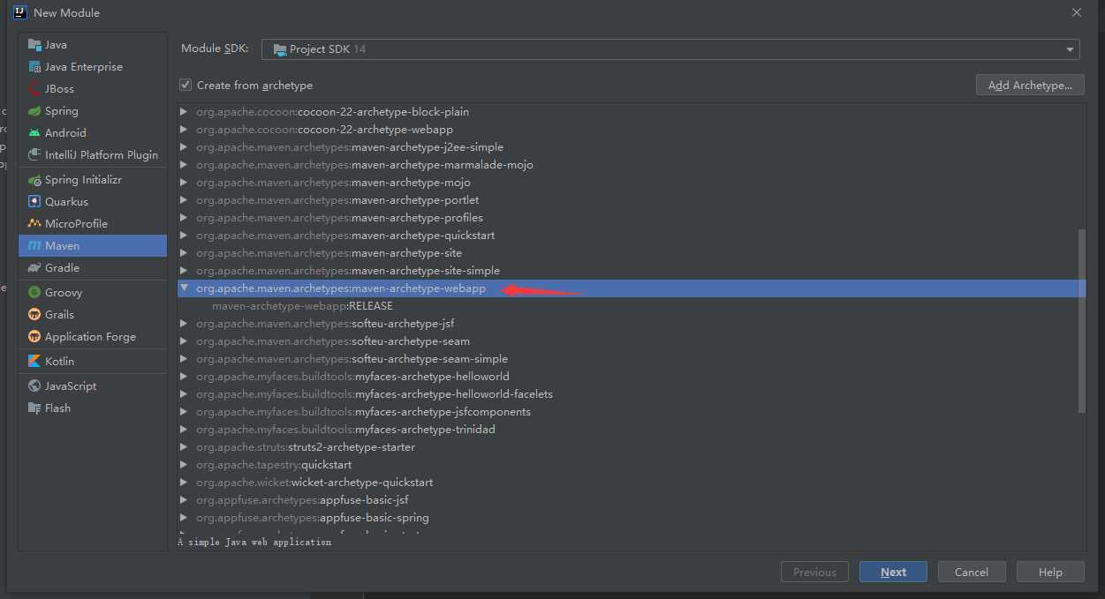The image size is (1105, 599).
Task: Click the Groovy icon
Action: (34, 293)
